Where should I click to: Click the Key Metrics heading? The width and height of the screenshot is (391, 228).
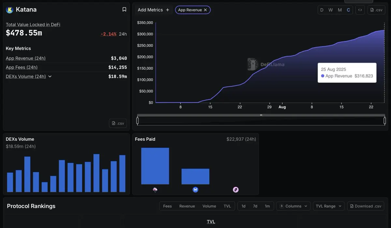(x=18, y=49)
